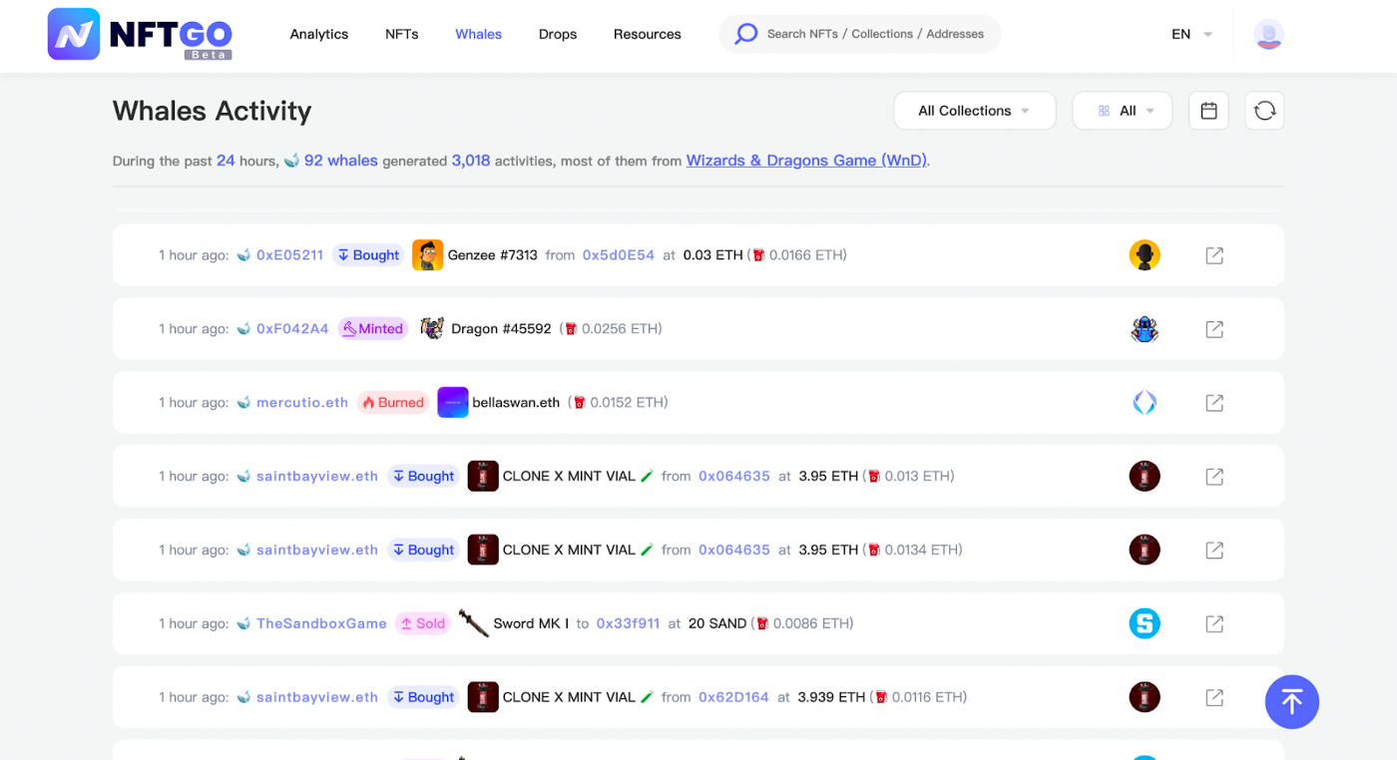The image size is (1397, 760).
Task: Refresh the whales activity feed
Action: tap(1264, 111)
